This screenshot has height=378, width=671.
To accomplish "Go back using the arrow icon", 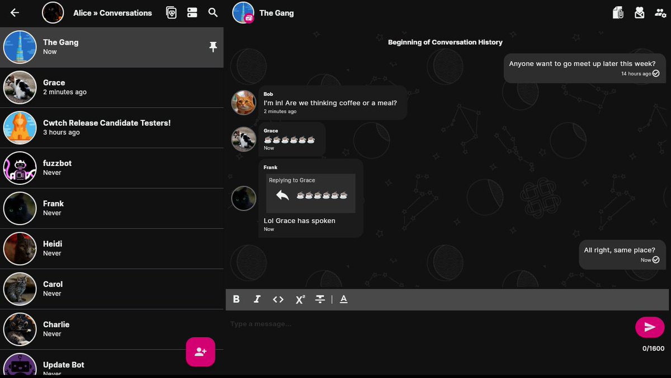I will pos(15,13).
